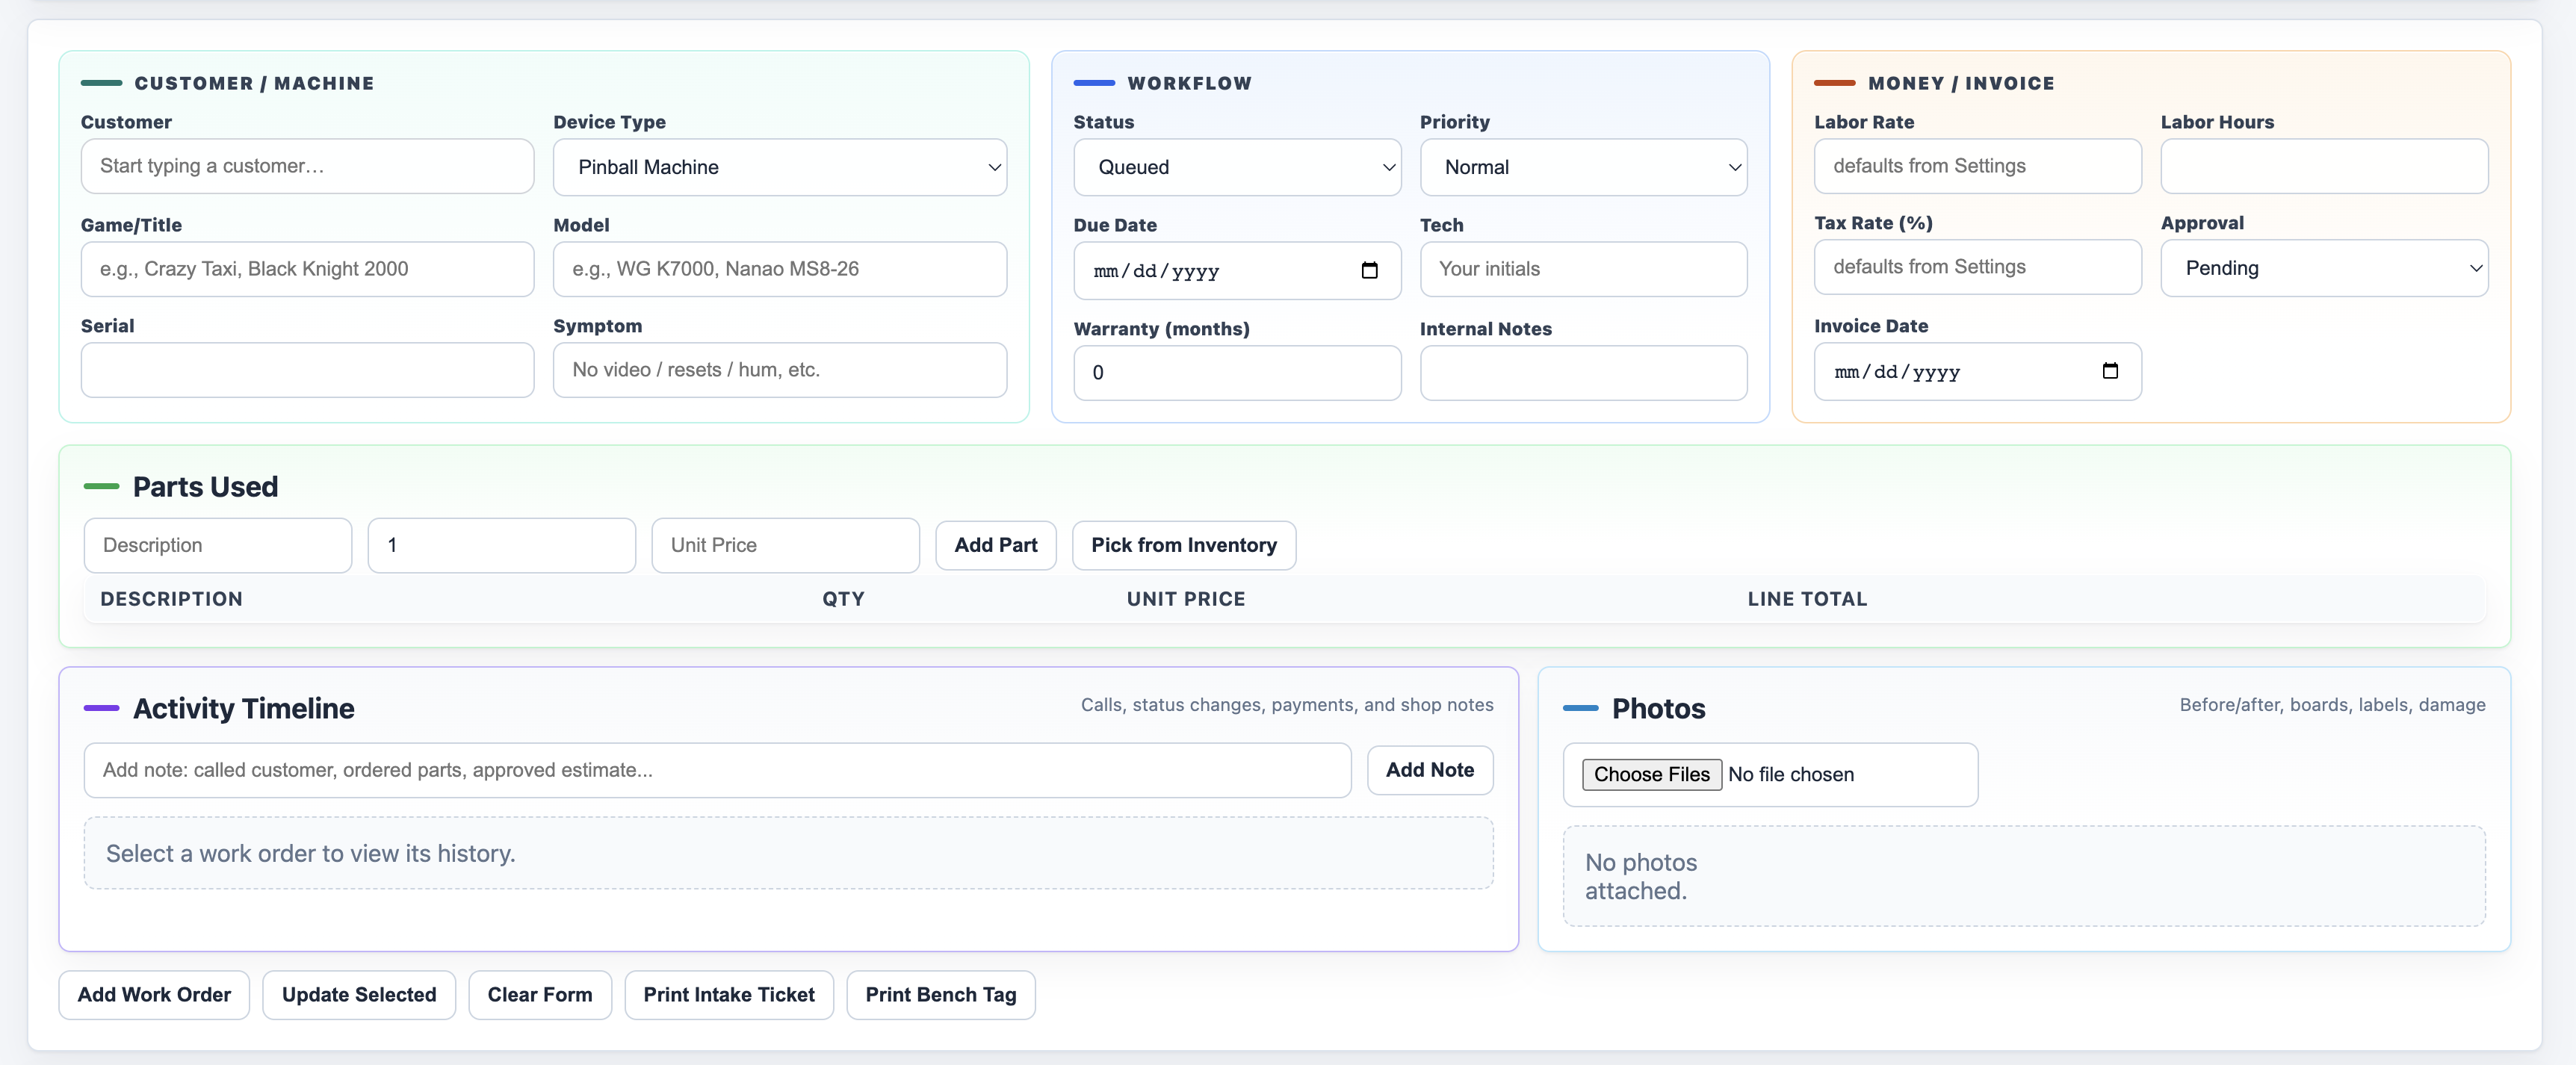Focus the part Description input
This screenshot has height=1065, width=2576.
point(218,545)
